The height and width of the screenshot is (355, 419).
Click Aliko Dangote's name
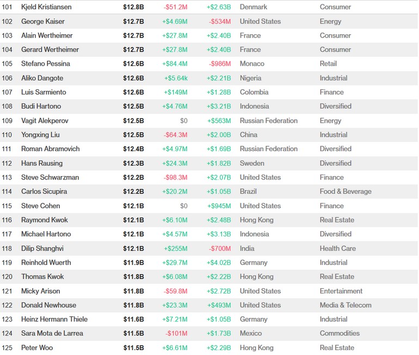point(42,78)
